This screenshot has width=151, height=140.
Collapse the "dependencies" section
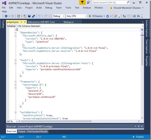coord(16,33)
